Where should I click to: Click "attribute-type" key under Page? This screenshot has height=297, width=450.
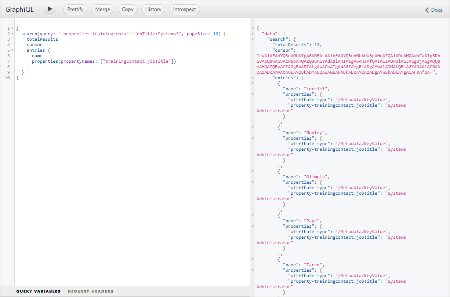[309, 232]
